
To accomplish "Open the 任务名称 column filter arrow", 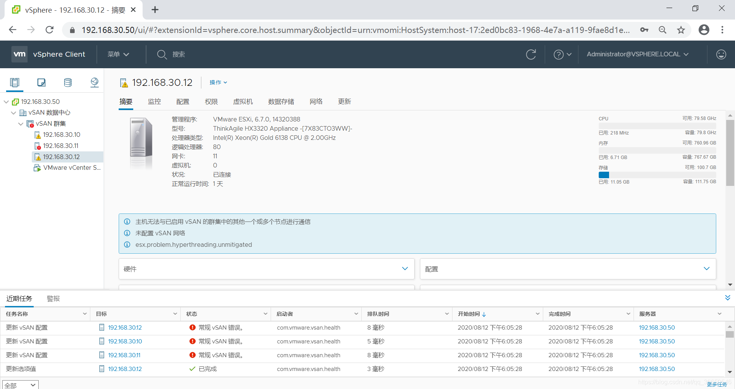I will coord(85,314).
